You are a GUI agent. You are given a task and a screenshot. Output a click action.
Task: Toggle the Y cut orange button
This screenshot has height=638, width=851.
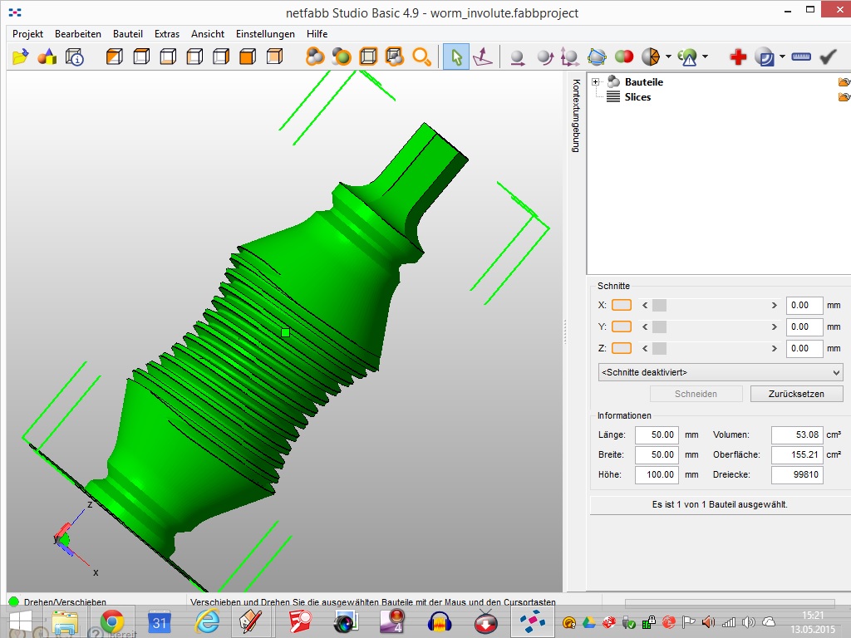621,326
